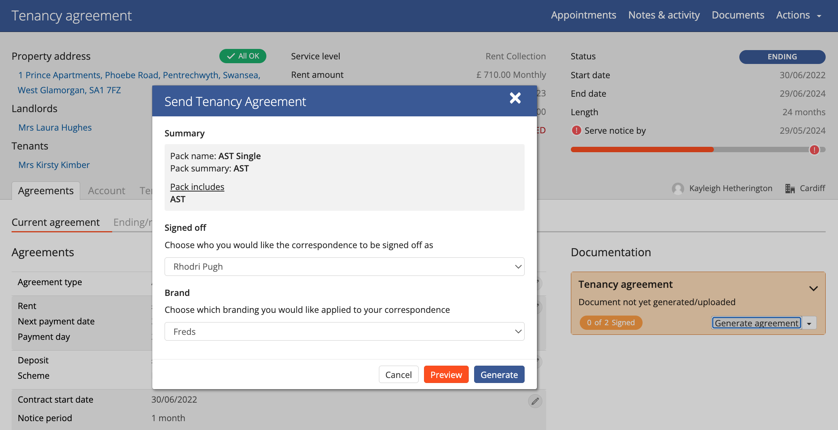The image size is (838, 430).
Task: Click the Pack includes link
Action: (197, 187)
